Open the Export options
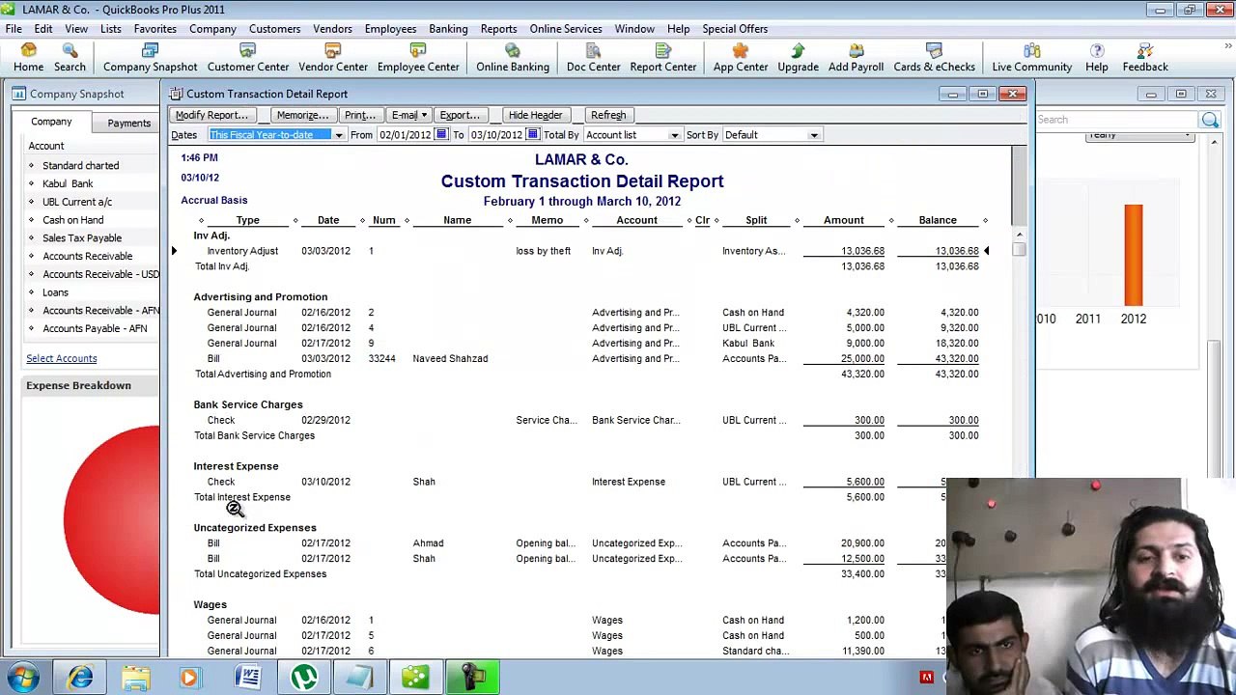This screenshot has height=695, width=1236. click(x=459, y=115)
